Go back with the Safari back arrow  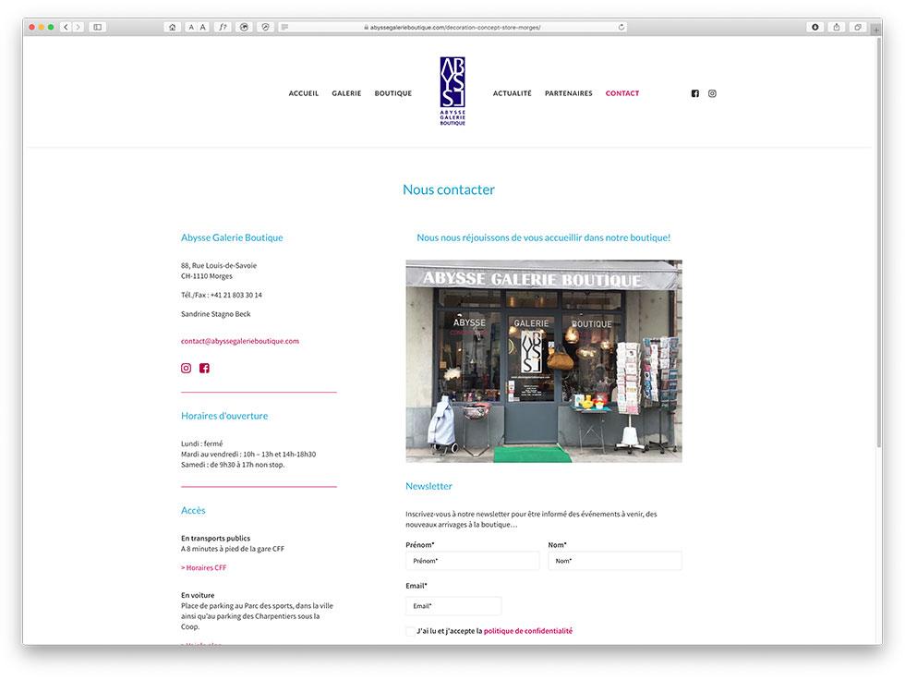pos(66,27)
